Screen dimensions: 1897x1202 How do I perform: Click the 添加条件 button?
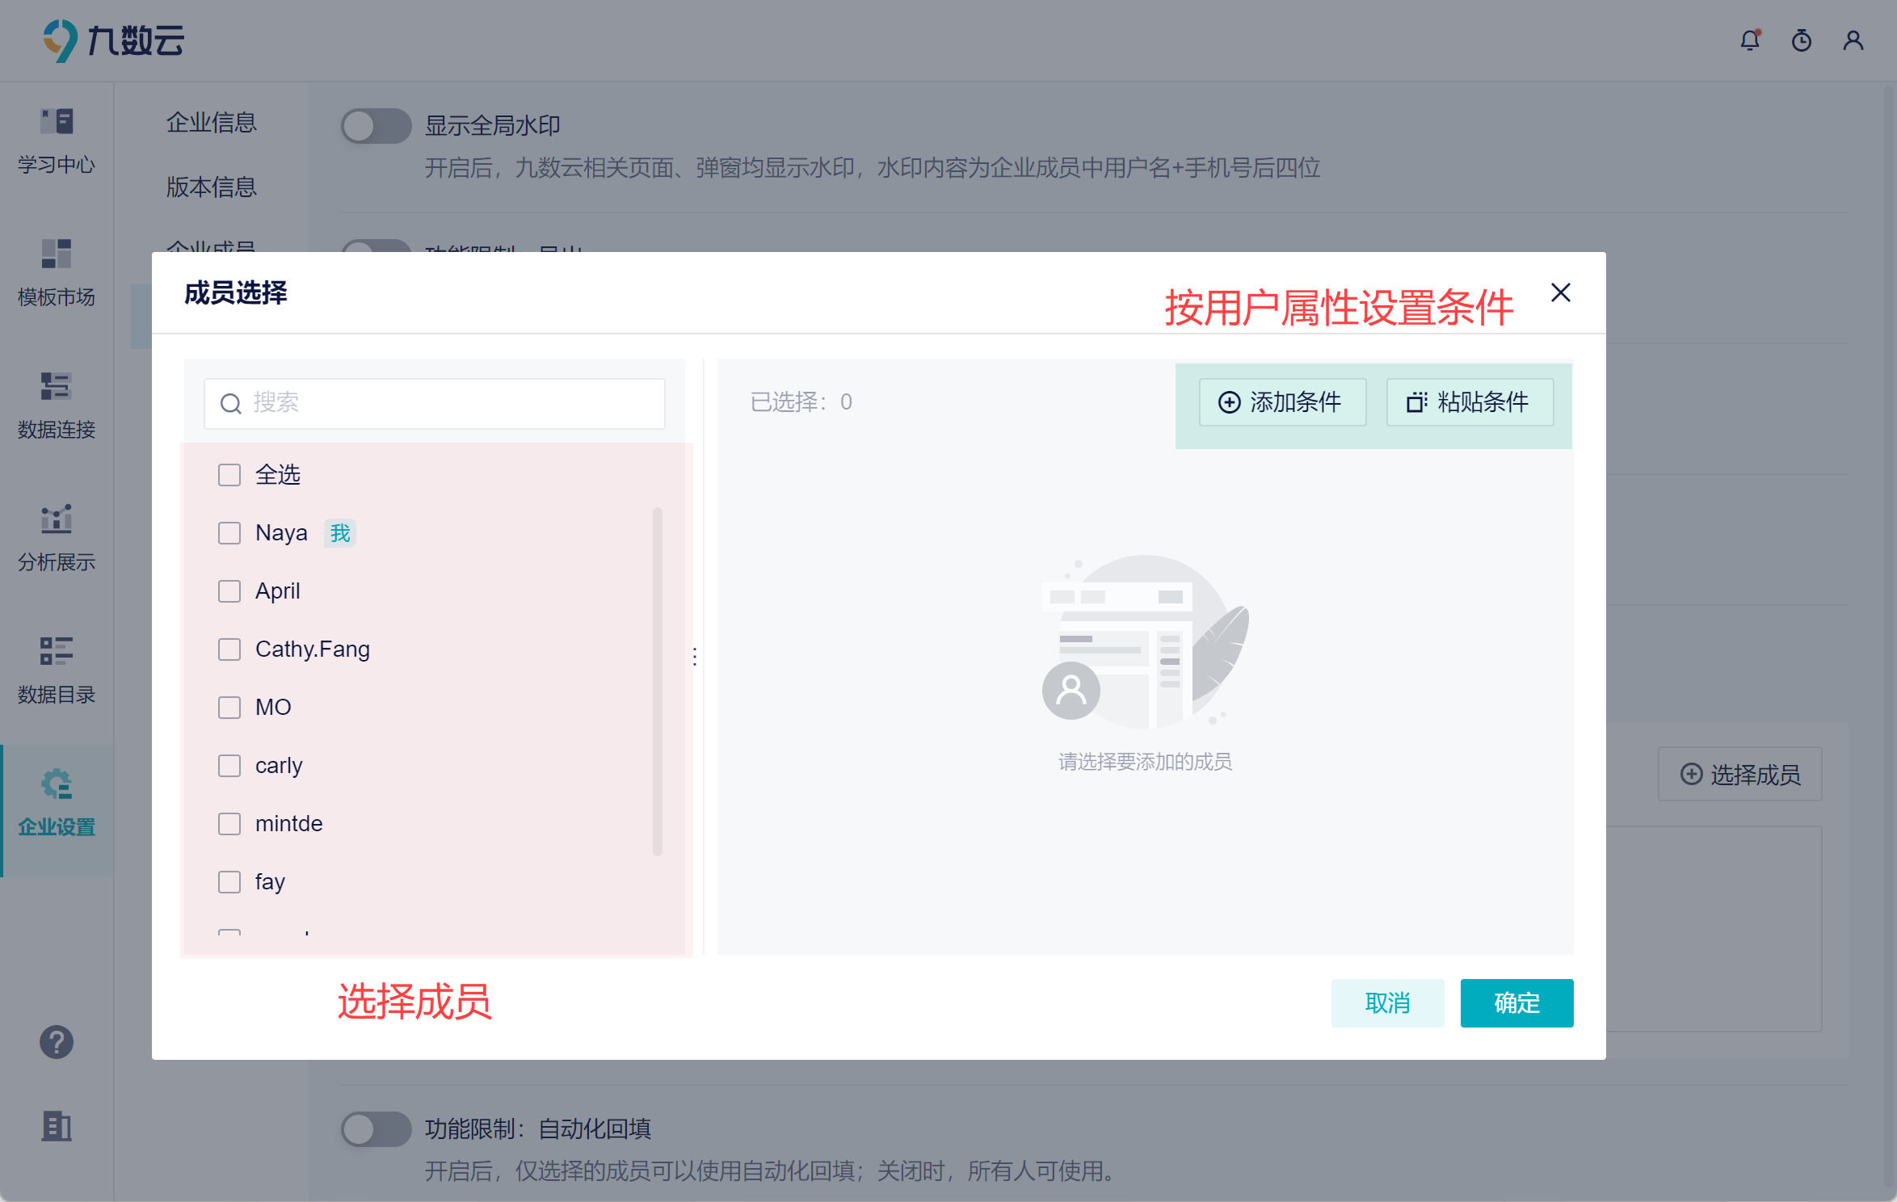pyautogui.click(x=1282, y=402)
